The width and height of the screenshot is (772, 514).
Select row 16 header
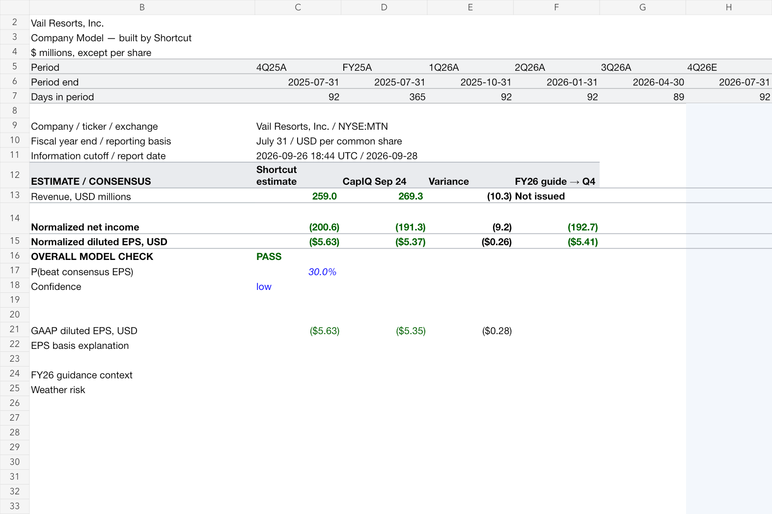pyautogui.click(x=15, y=256)
